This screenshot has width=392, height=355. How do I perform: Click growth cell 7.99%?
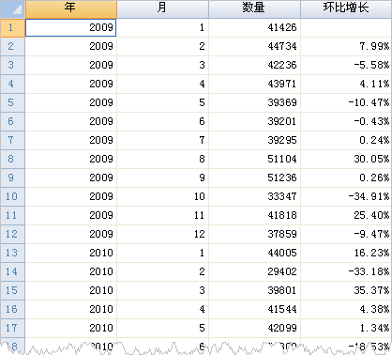346,47
